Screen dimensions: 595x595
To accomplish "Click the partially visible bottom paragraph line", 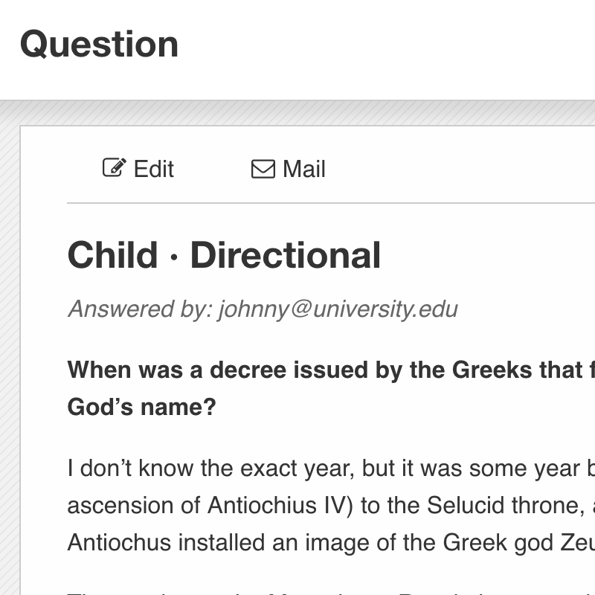I will point(331,592).
